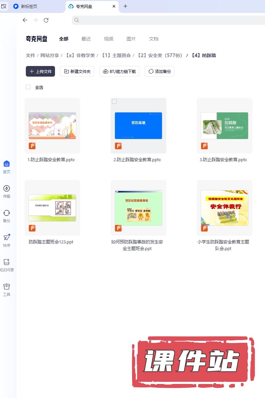
Task: Check the box on 2.防止踩踏安全教育.pptx
Action: [114, 101]
